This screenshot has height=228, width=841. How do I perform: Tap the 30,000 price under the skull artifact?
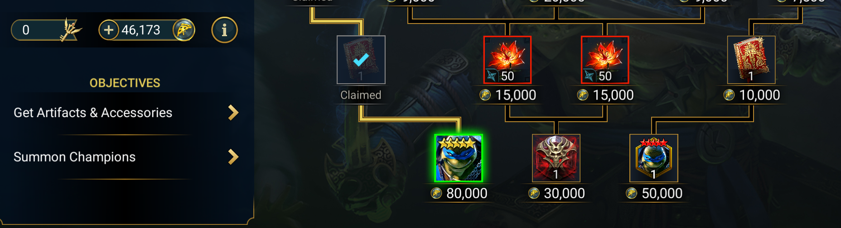click(564, 193)
